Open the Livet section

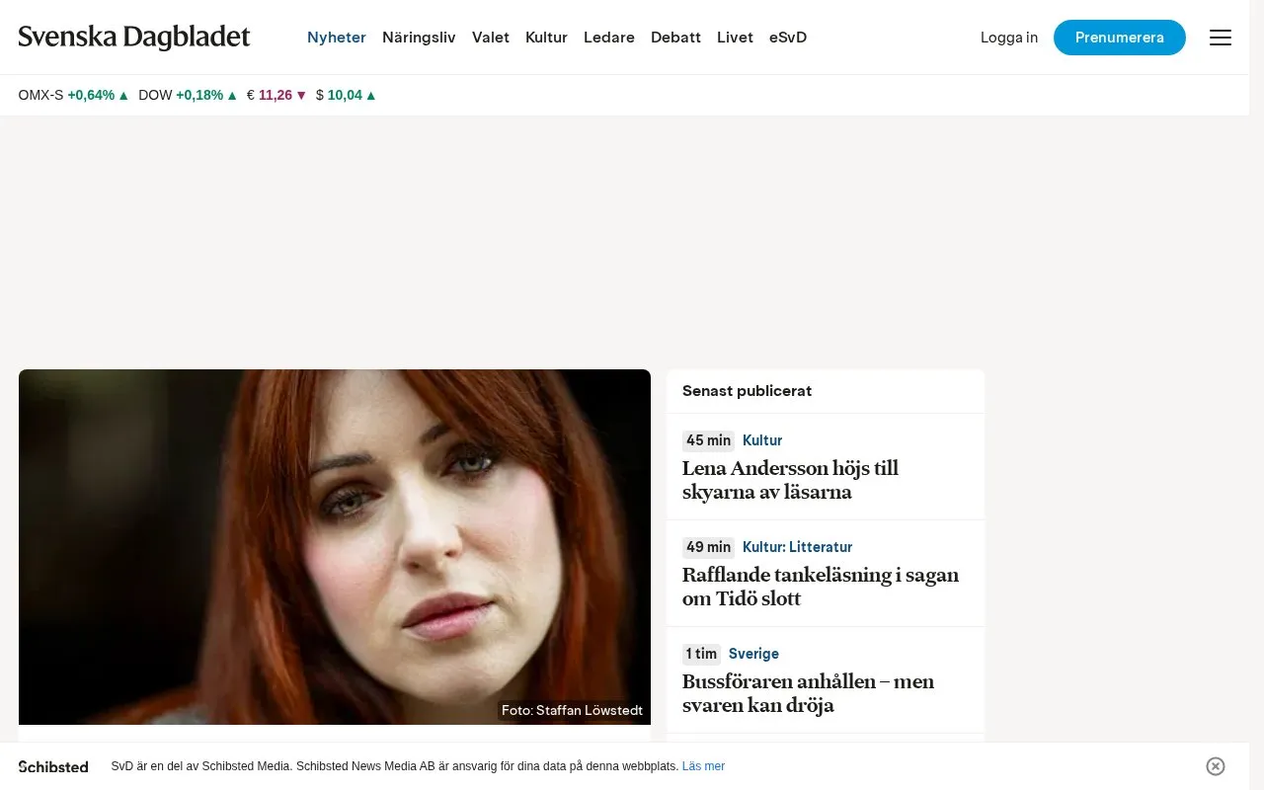click(735, 38)
